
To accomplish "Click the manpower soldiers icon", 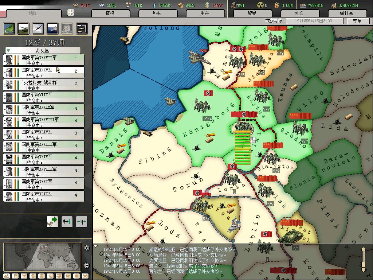I will tap(234, 5).
